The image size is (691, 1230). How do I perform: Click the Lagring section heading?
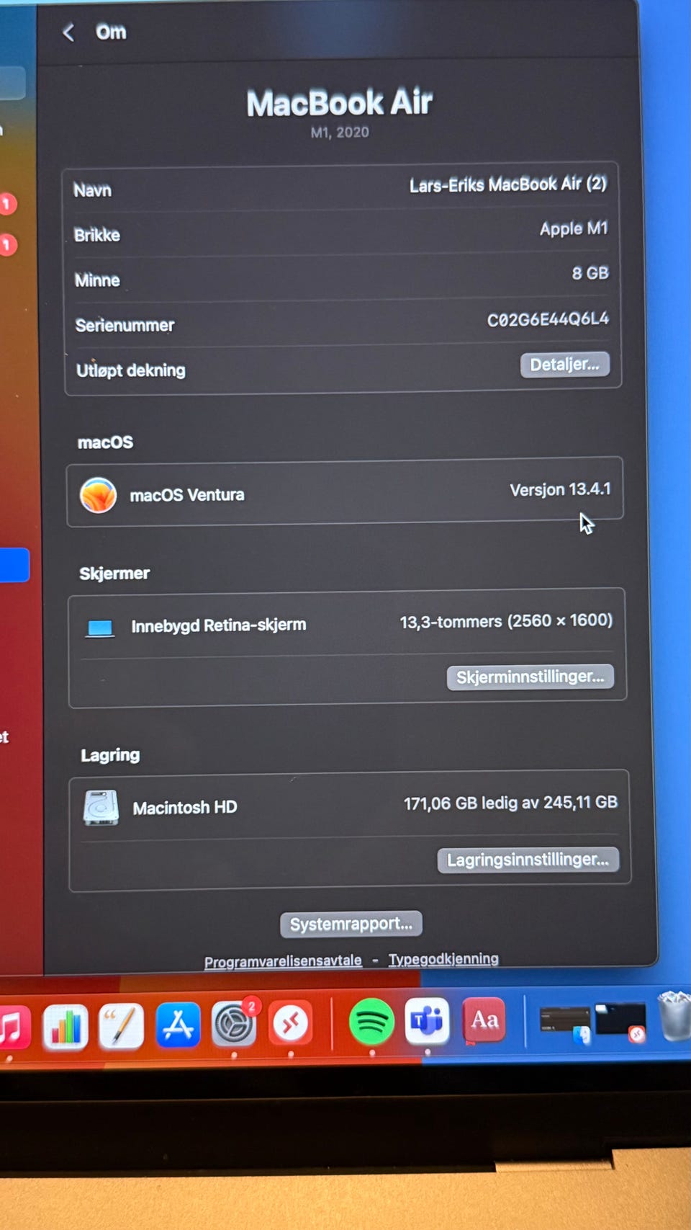pos(110,755)
